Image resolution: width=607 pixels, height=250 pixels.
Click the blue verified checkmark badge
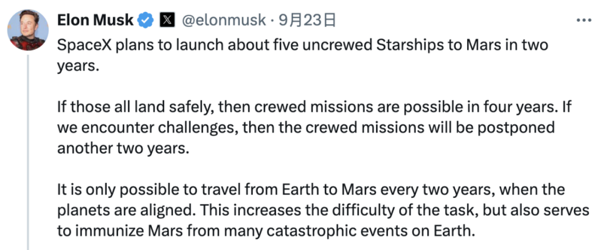click(146, 21)
